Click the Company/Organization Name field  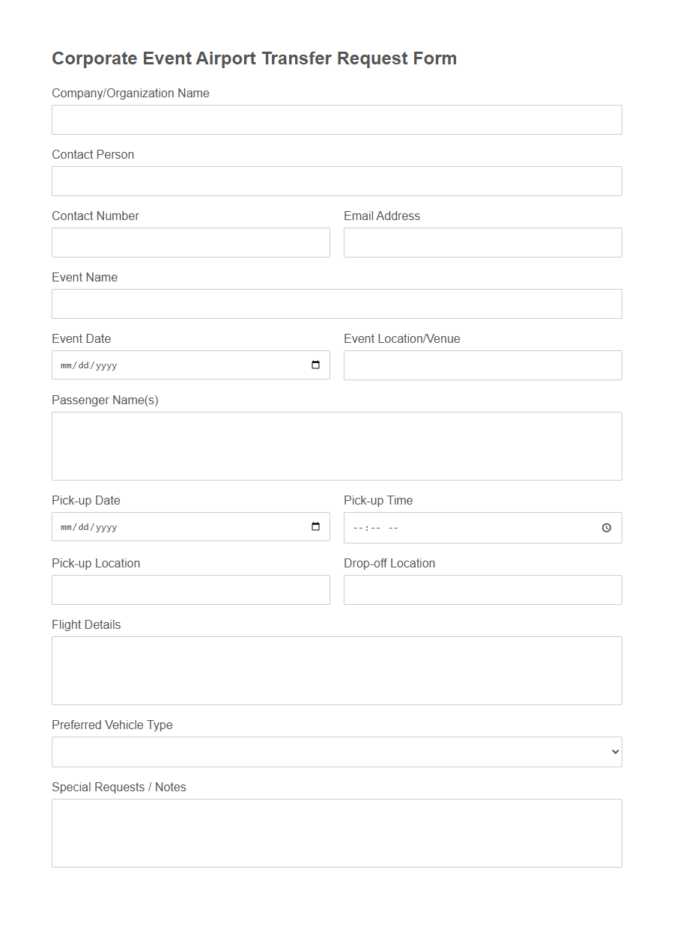coord(337,119)
